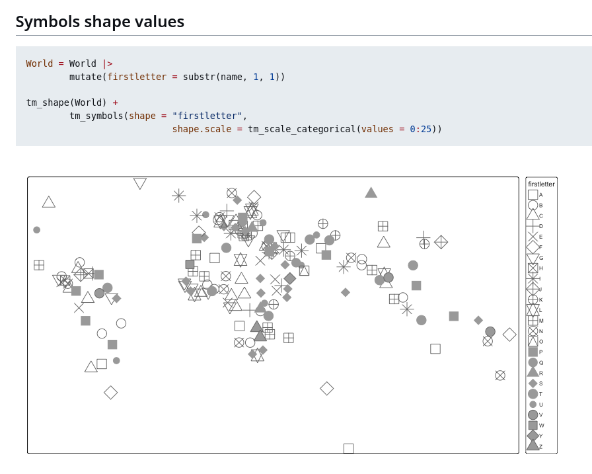Click the "Symbols shape values" heading
The image size is (592, 474).
[100, 22]
